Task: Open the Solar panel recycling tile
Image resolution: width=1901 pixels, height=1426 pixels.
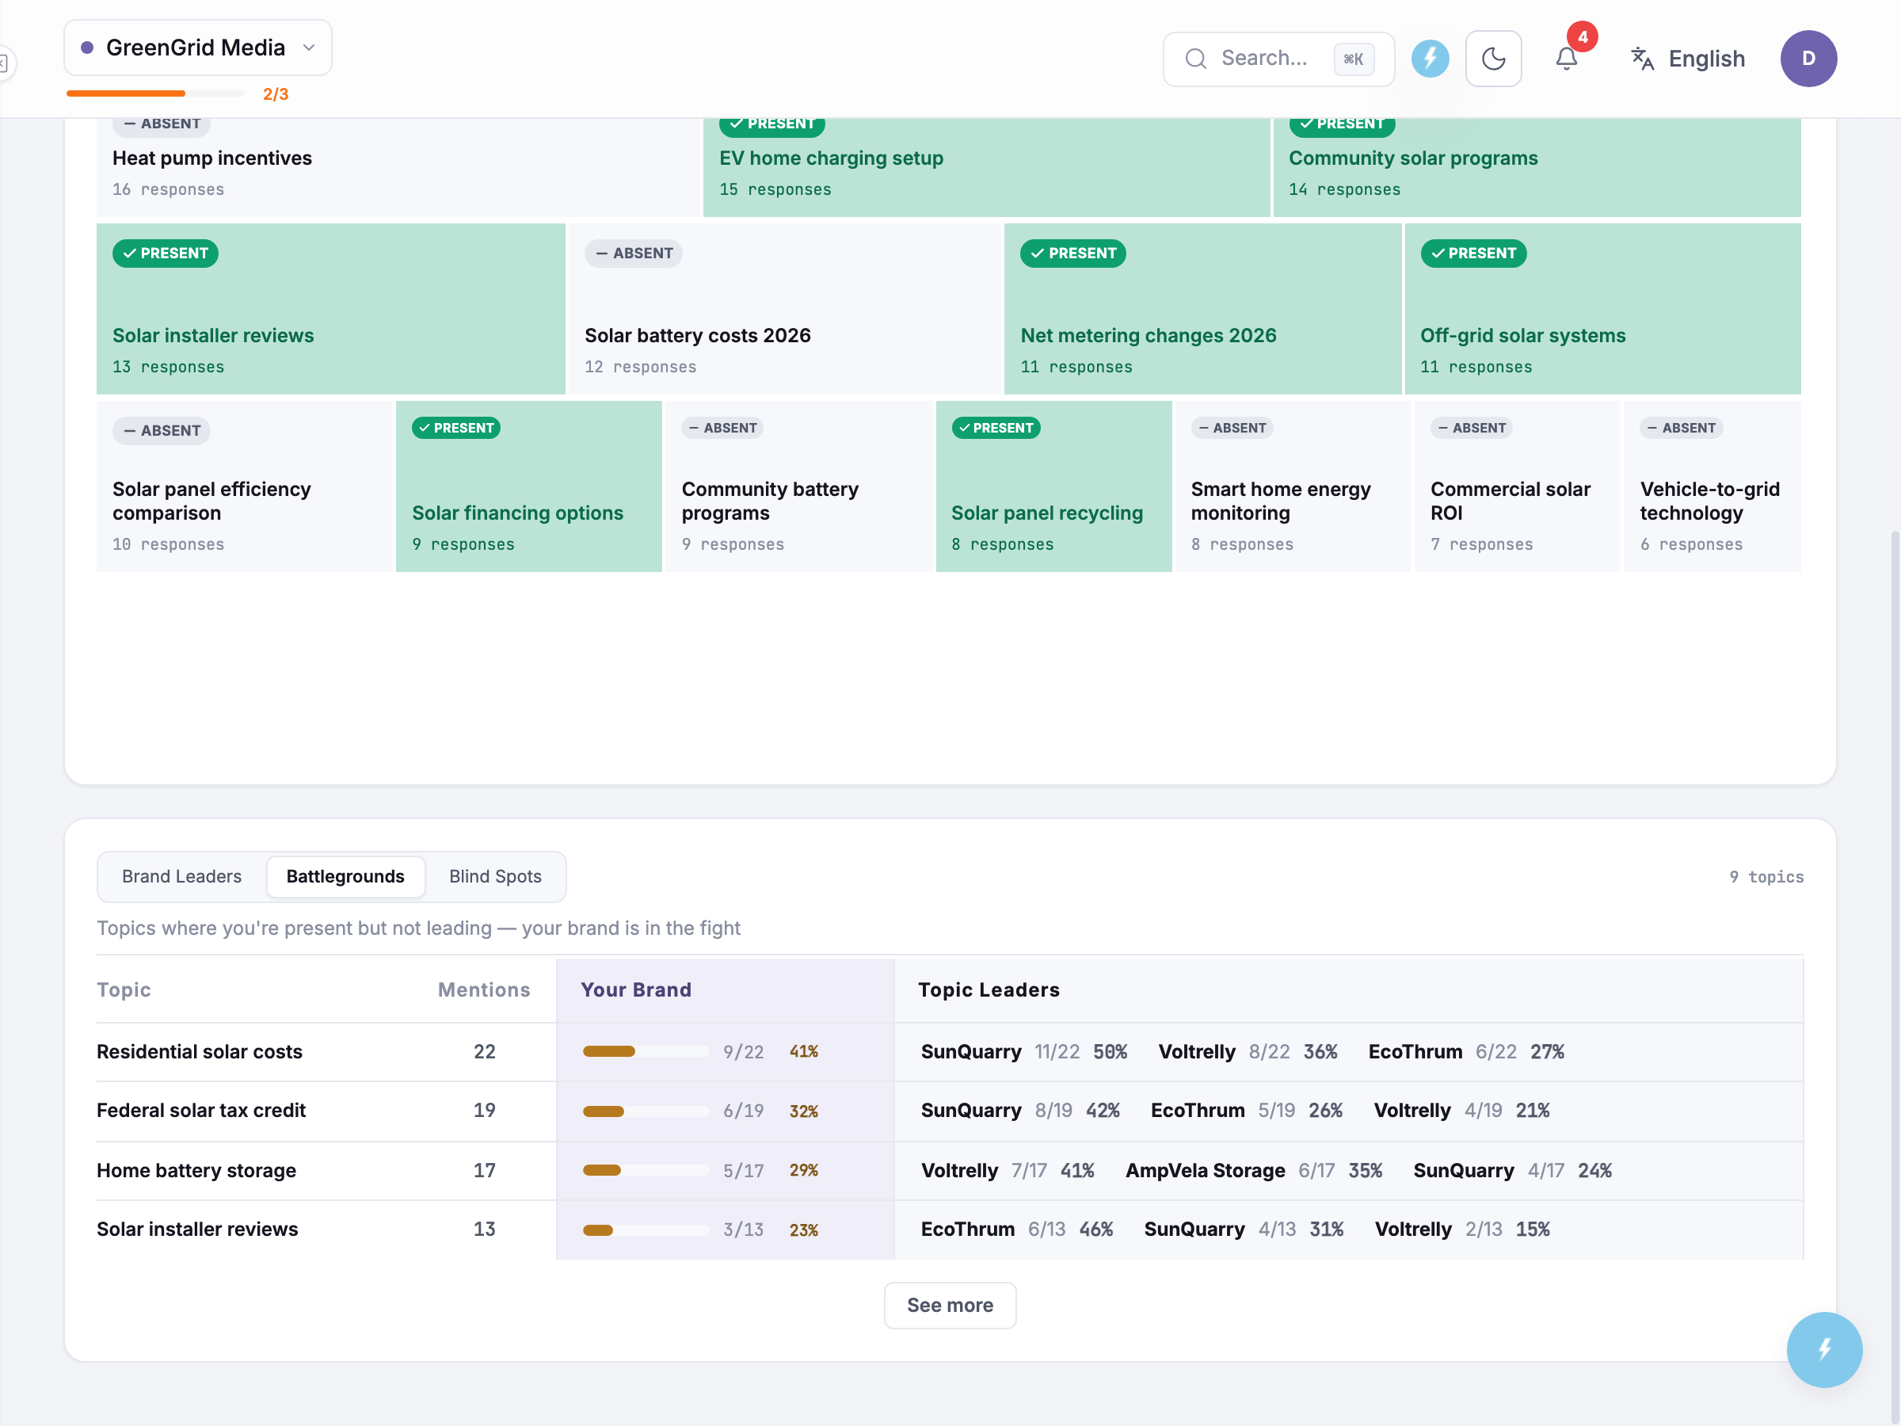Action: tap(1053, 486)
